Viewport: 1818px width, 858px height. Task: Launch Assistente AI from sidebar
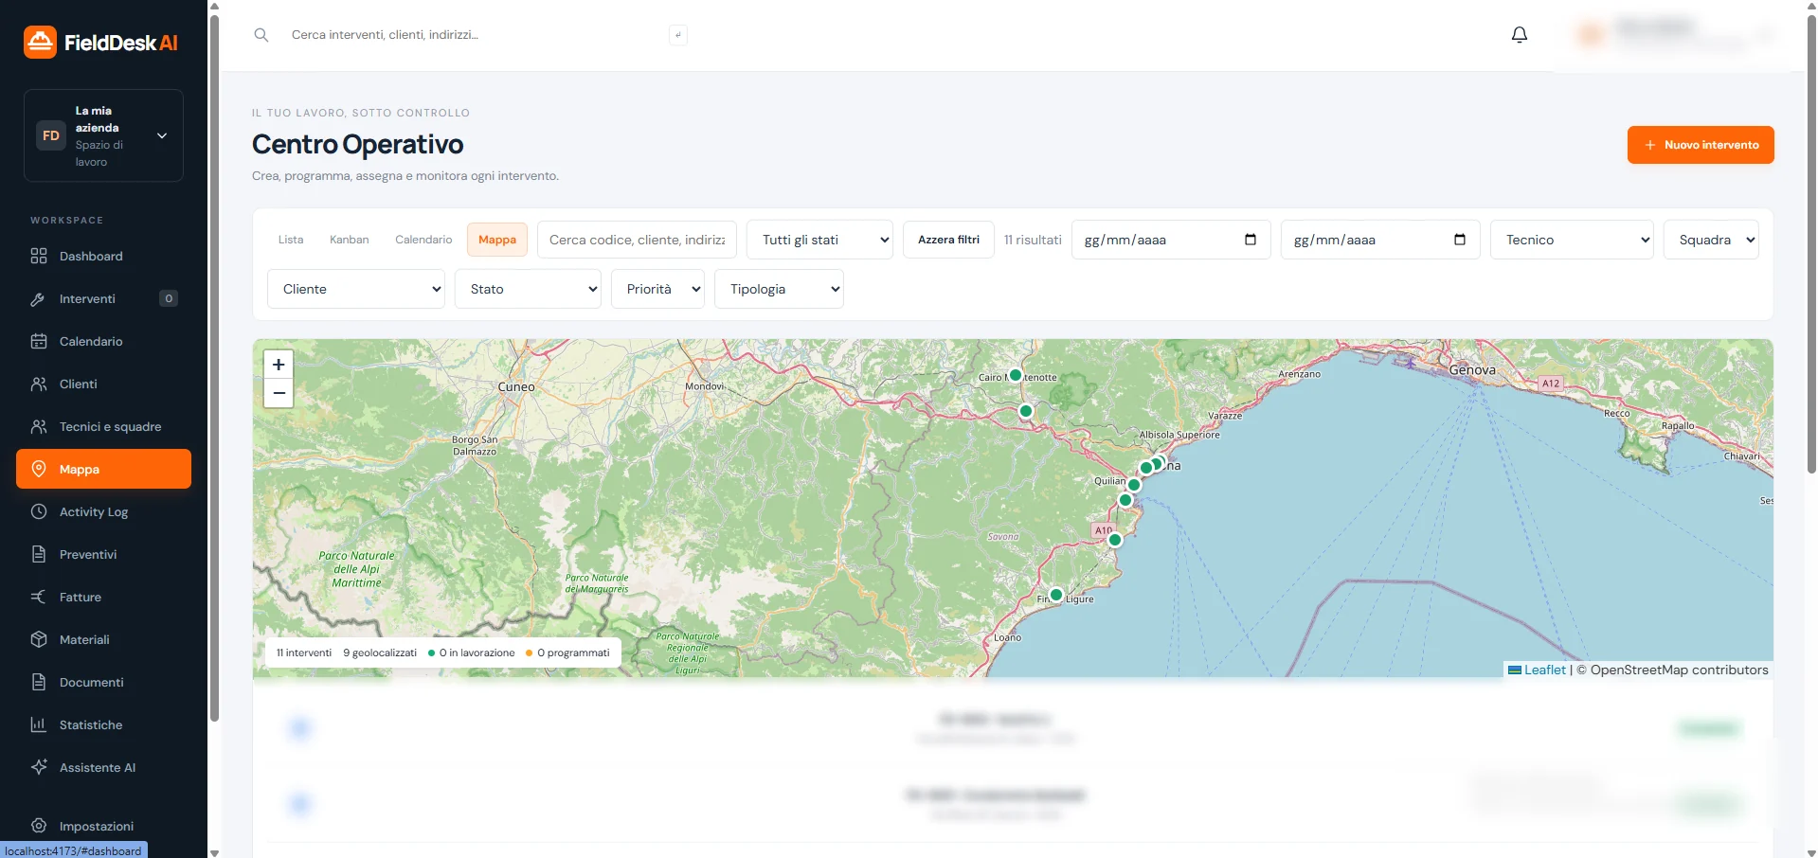click(103, 767)
